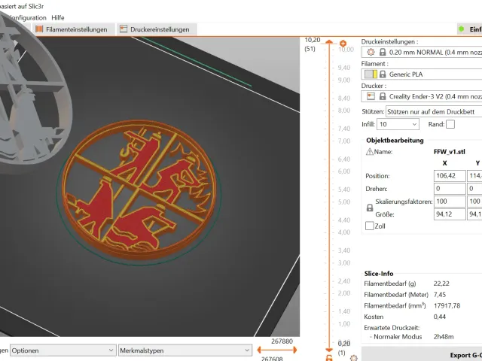Click the Filamentbedarf (g) value 22,22
Viewport: 482px width, 361px height.
(x=441, y=284)
